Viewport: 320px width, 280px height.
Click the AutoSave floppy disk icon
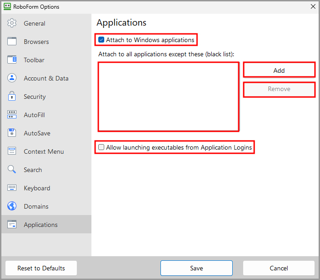pyautogui.click(x=12, y=133)
